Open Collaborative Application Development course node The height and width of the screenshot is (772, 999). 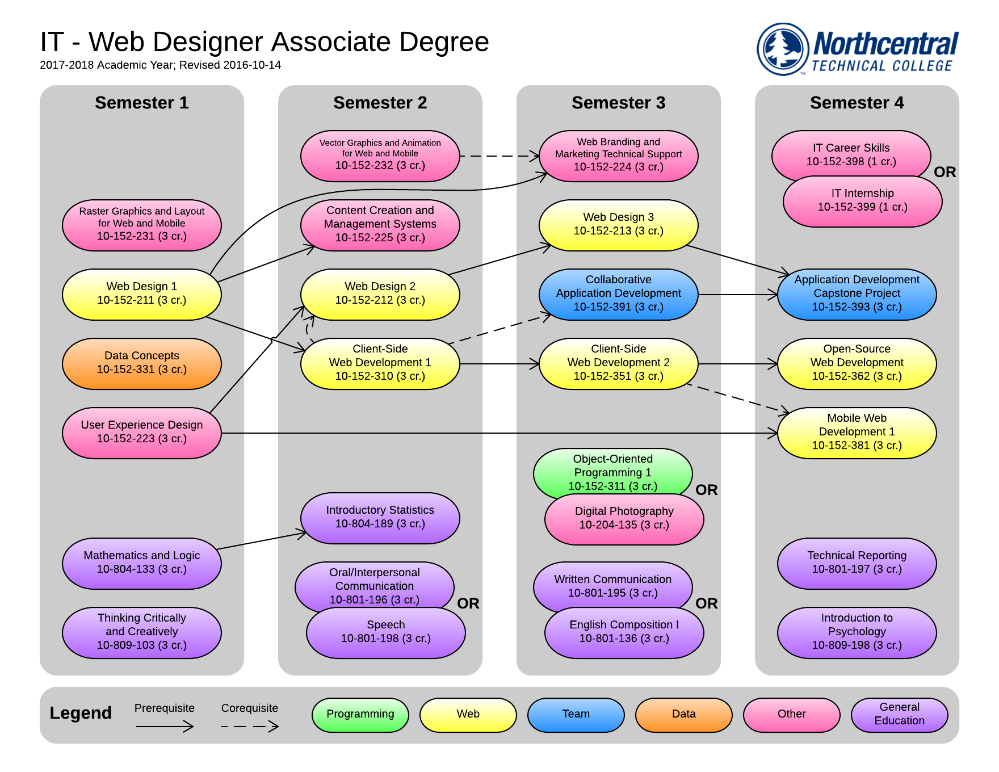coord(618,294)
